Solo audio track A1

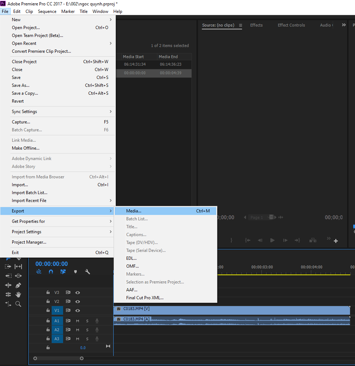tap(87, 321)
